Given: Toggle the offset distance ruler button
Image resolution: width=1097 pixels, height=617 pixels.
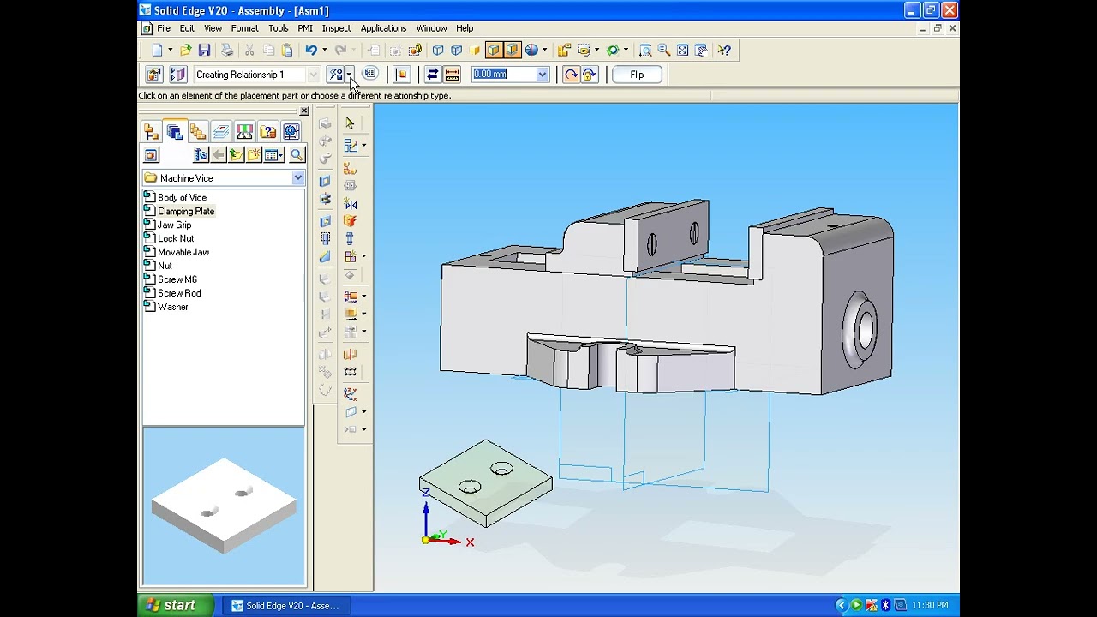Looking at the screenshot, I should [452, 75].
